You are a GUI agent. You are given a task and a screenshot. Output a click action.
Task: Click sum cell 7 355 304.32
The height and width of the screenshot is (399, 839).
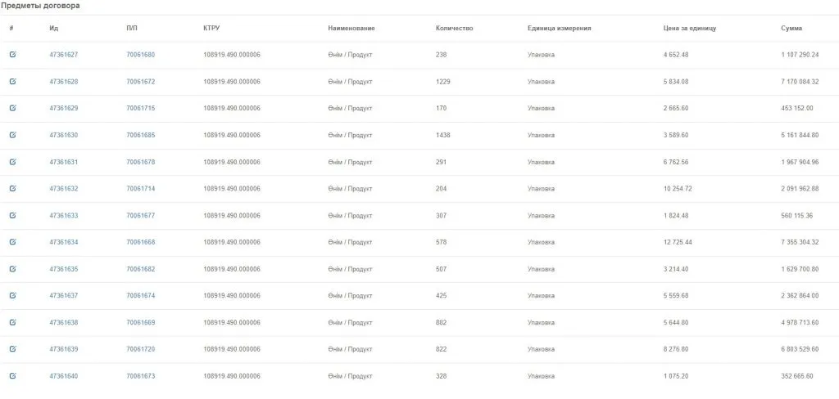[800, 242]
